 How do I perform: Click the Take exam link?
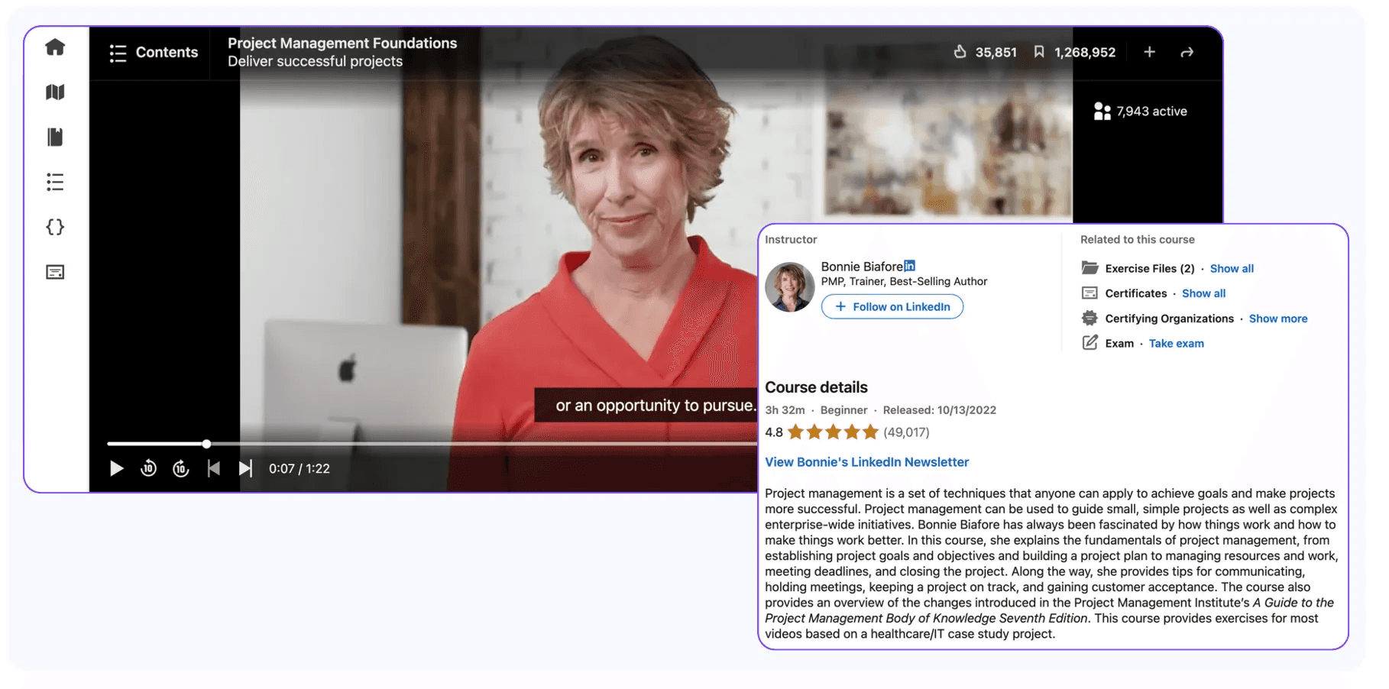tap(1177, 344)
